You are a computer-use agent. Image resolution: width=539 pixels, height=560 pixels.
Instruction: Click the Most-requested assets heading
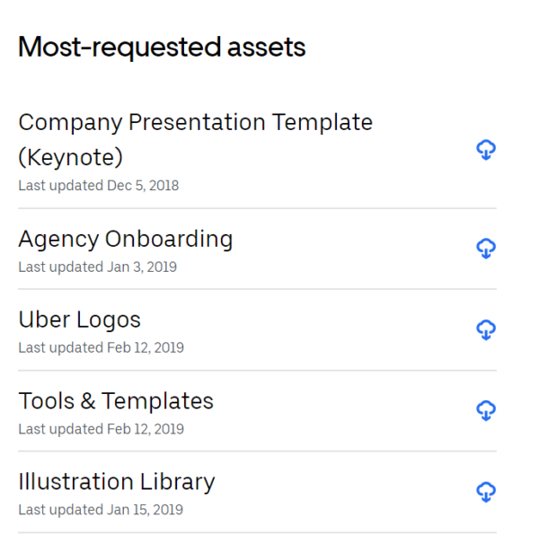click(x=162, y=47)
